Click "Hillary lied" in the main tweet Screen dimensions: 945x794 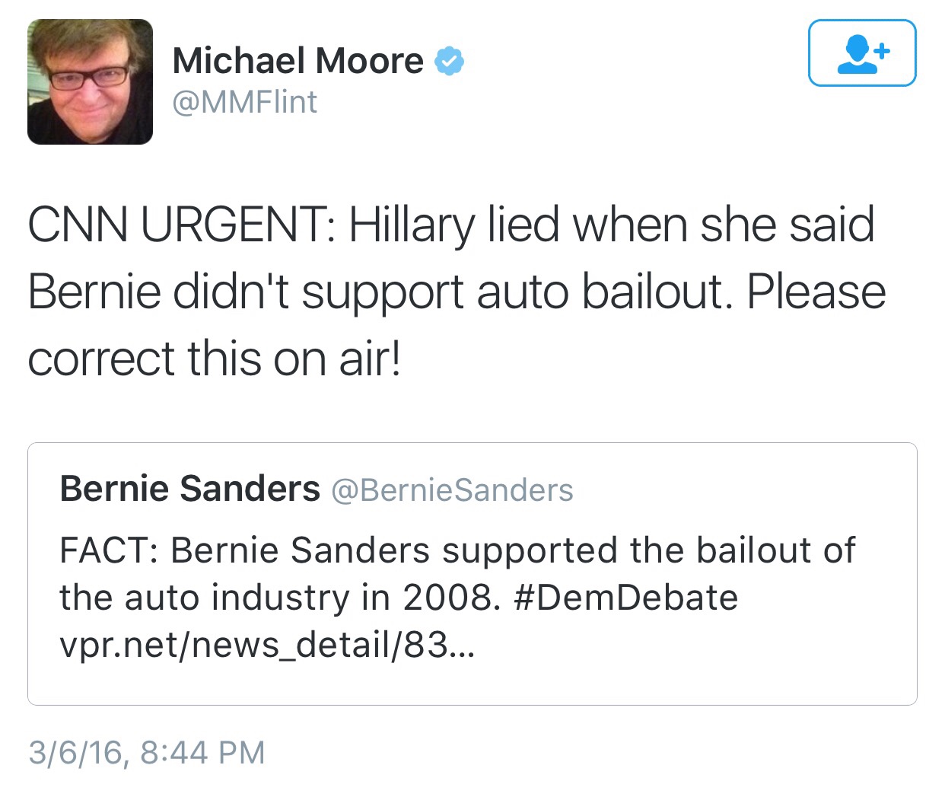click(453, 225)
